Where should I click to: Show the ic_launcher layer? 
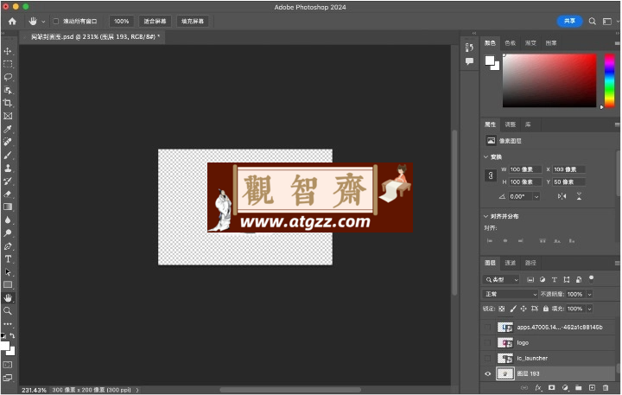tap(488, 358)
